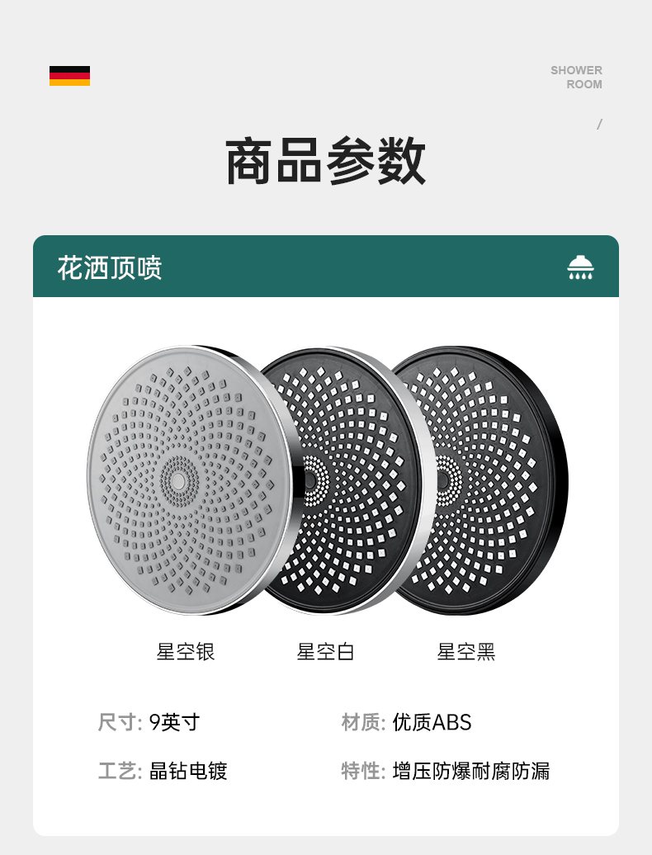
Task: Click the 材质 label
Action: [x=363, y=722]
